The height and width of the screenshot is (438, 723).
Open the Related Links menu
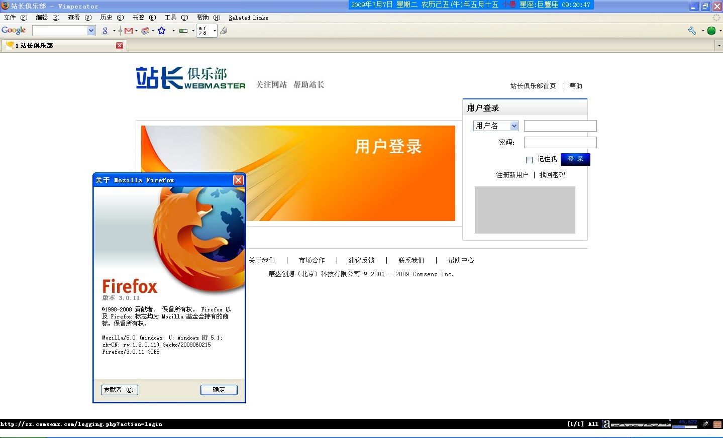tap(249, 18)
